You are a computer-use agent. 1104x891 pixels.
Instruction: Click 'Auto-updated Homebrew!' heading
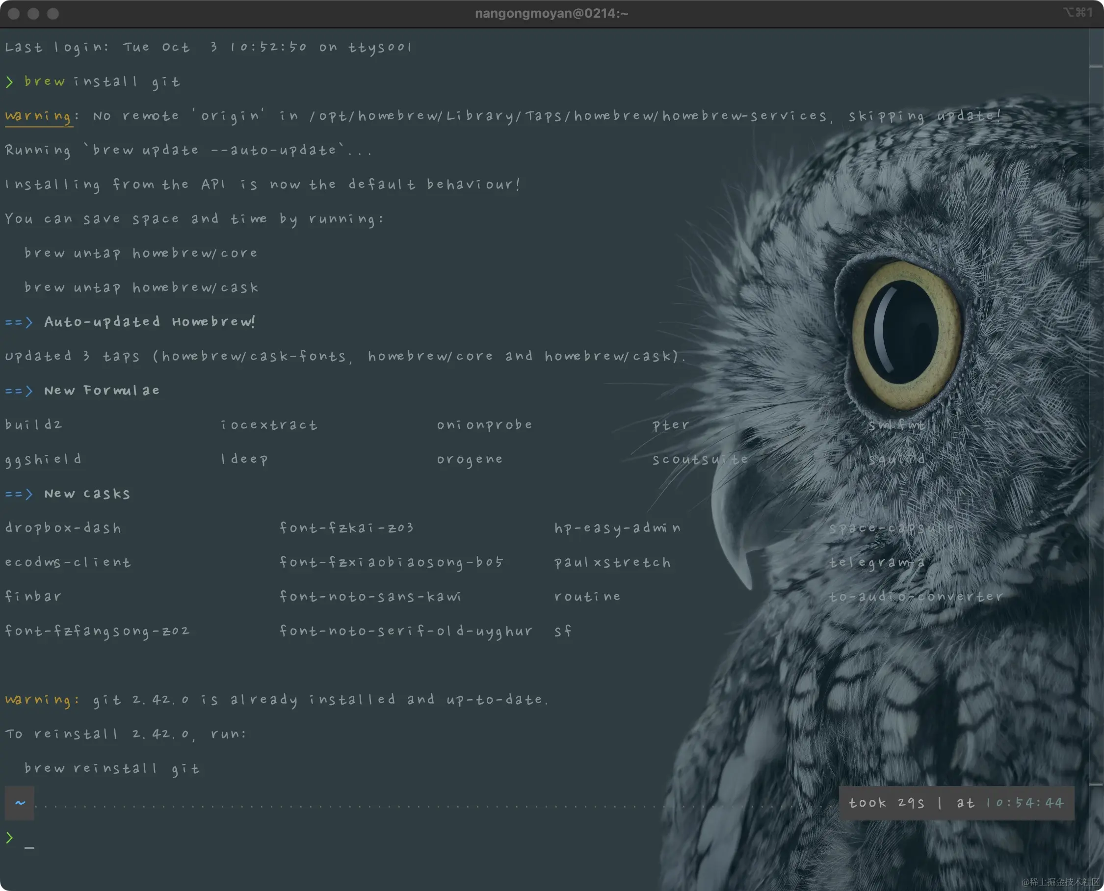coord(149,322)
